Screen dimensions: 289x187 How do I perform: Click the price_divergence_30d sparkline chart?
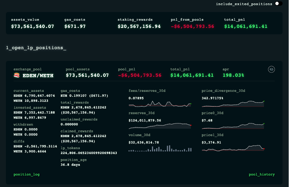coord(233,104)
